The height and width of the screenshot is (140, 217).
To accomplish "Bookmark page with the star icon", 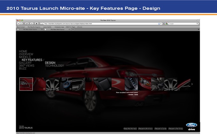I will pyautogui.click(x=159, y=24).
